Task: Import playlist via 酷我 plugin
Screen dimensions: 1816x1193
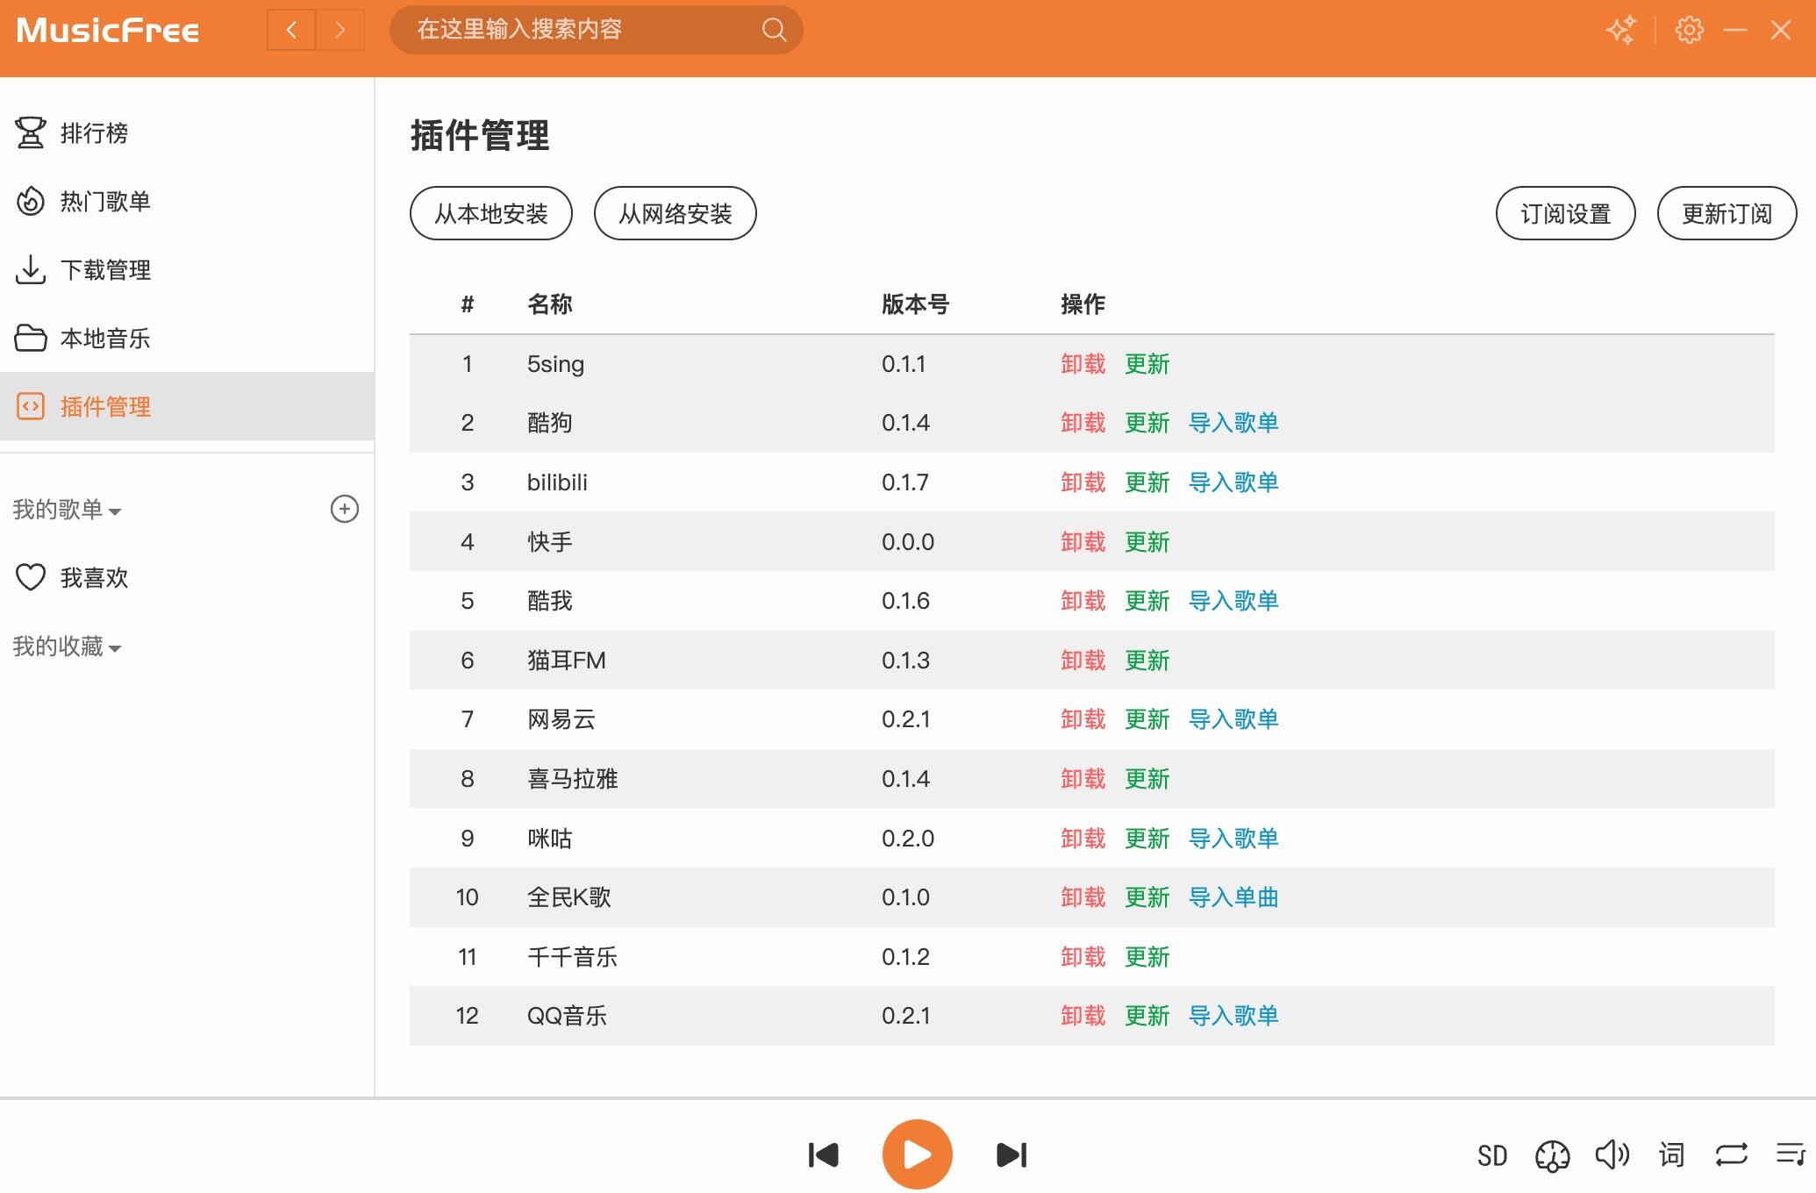Action: (1233, 601)
